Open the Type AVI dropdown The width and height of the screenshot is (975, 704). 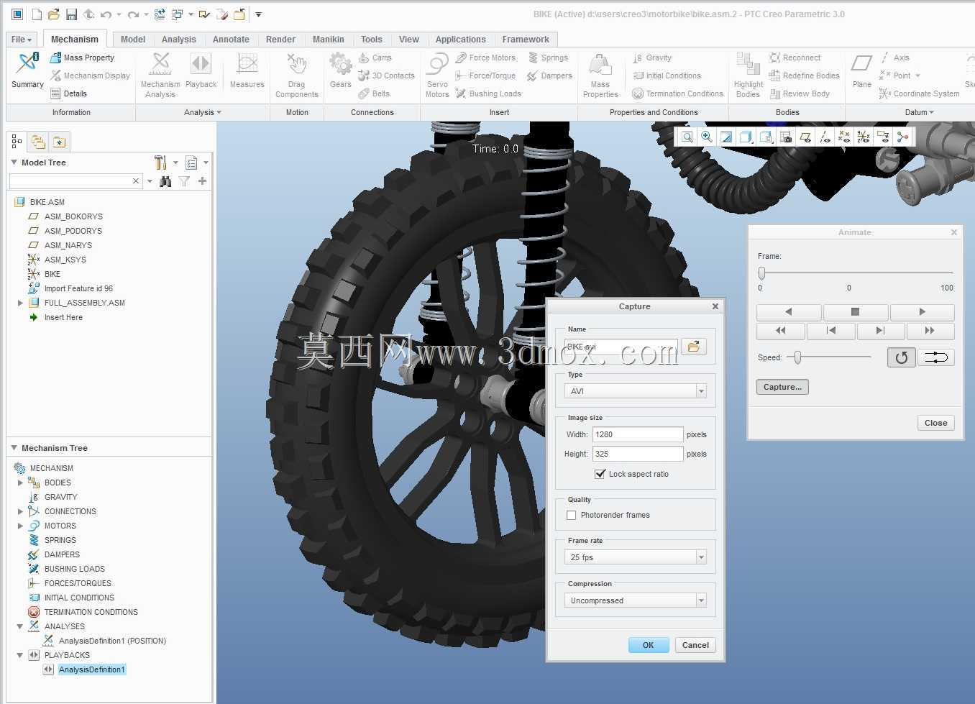[x=636, y=391]
